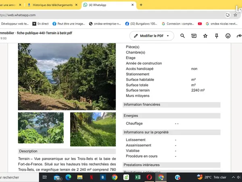Click the small grassy slope photo

click(93, 129)
